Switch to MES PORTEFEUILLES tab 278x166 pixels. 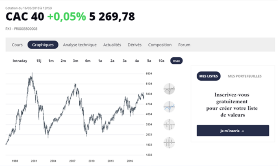(x=245, y=76)
